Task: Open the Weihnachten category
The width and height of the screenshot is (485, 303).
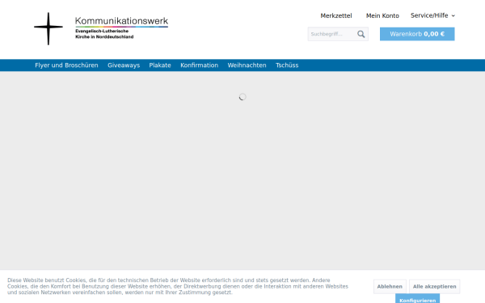Action: pyautogui.click(x=247, y=65)
